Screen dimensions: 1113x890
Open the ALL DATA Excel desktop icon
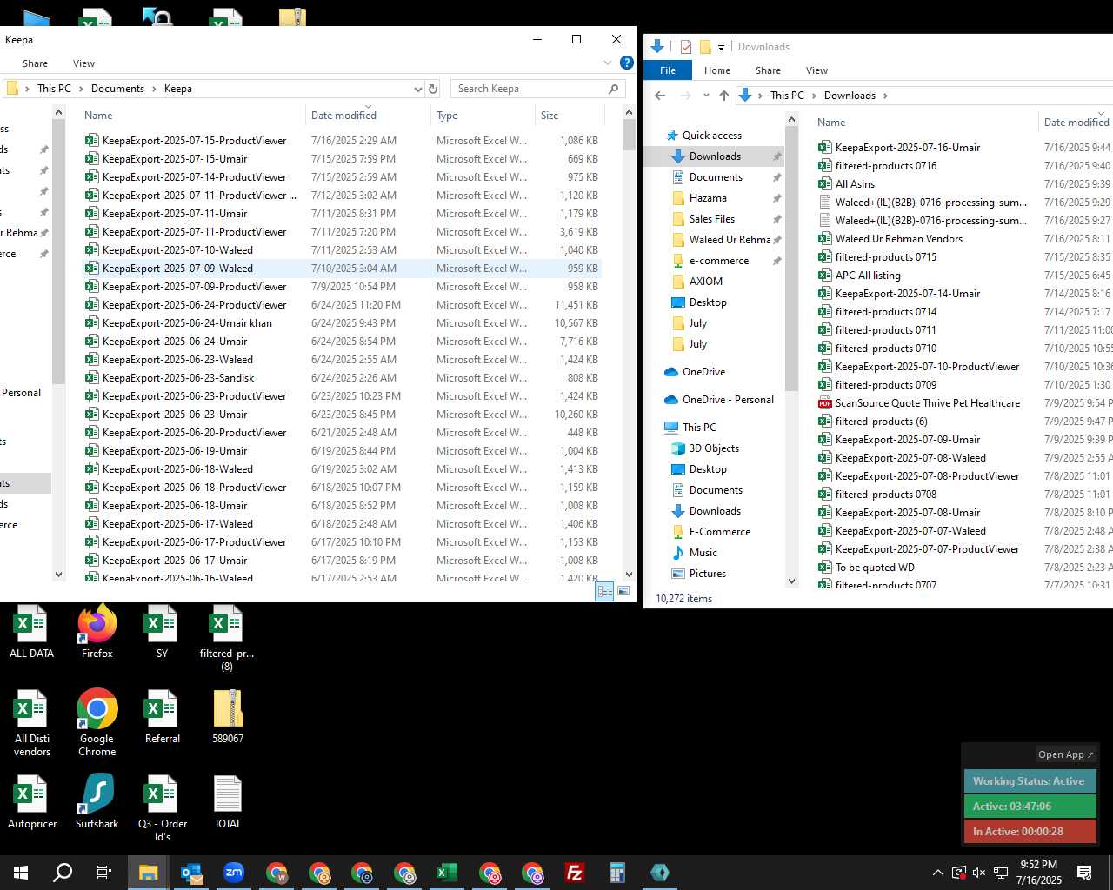[x=31, y=632]
